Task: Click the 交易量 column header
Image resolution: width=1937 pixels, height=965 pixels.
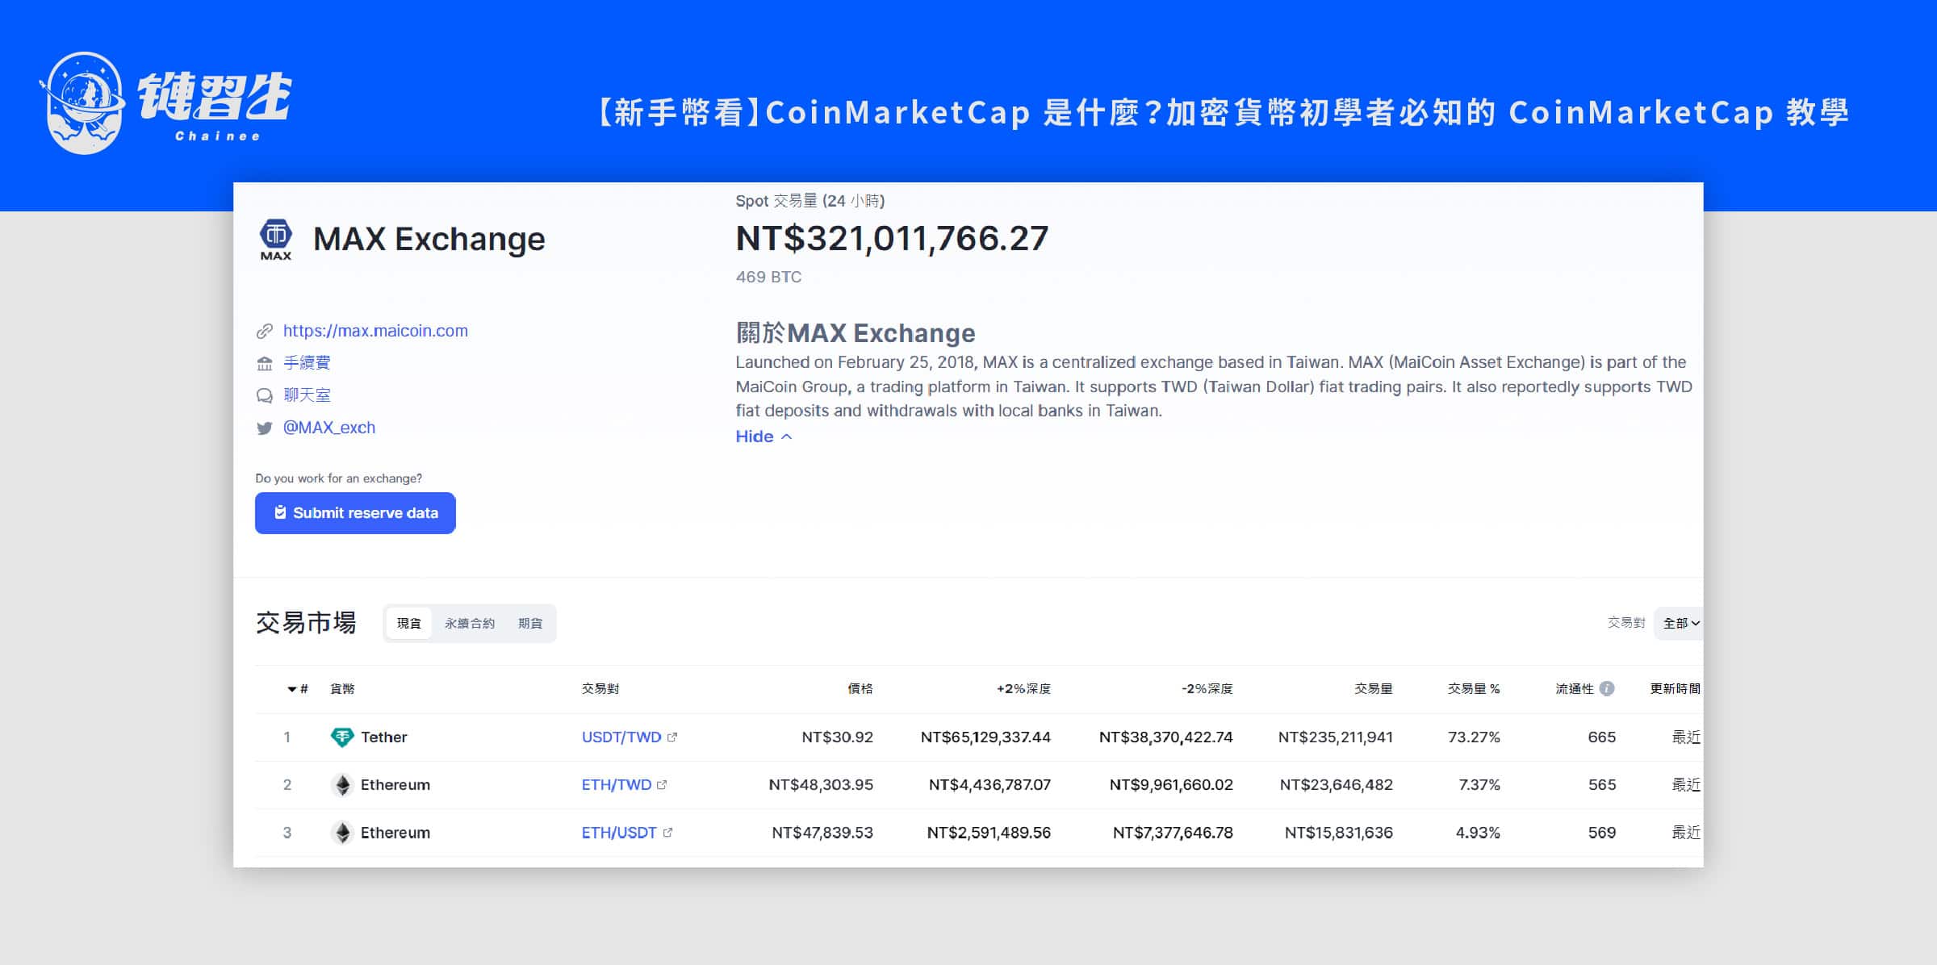Action: (x=1374, y=688)
